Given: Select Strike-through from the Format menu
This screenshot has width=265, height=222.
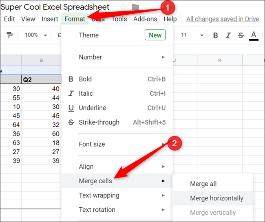Looking at the screenshot, I should (x=117, y=122).
